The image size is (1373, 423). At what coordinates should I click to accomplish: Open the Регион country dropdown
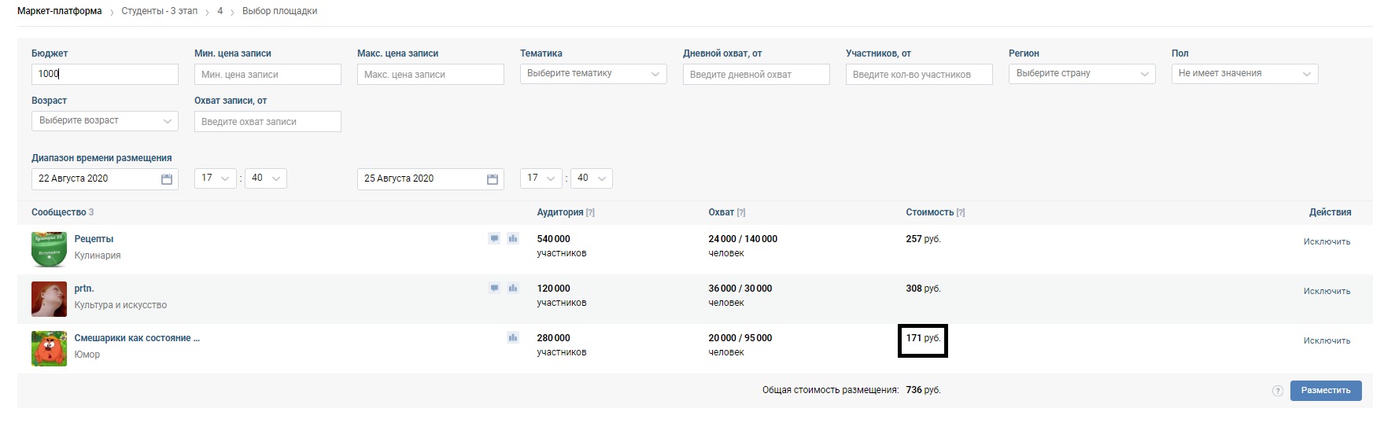1082,74
